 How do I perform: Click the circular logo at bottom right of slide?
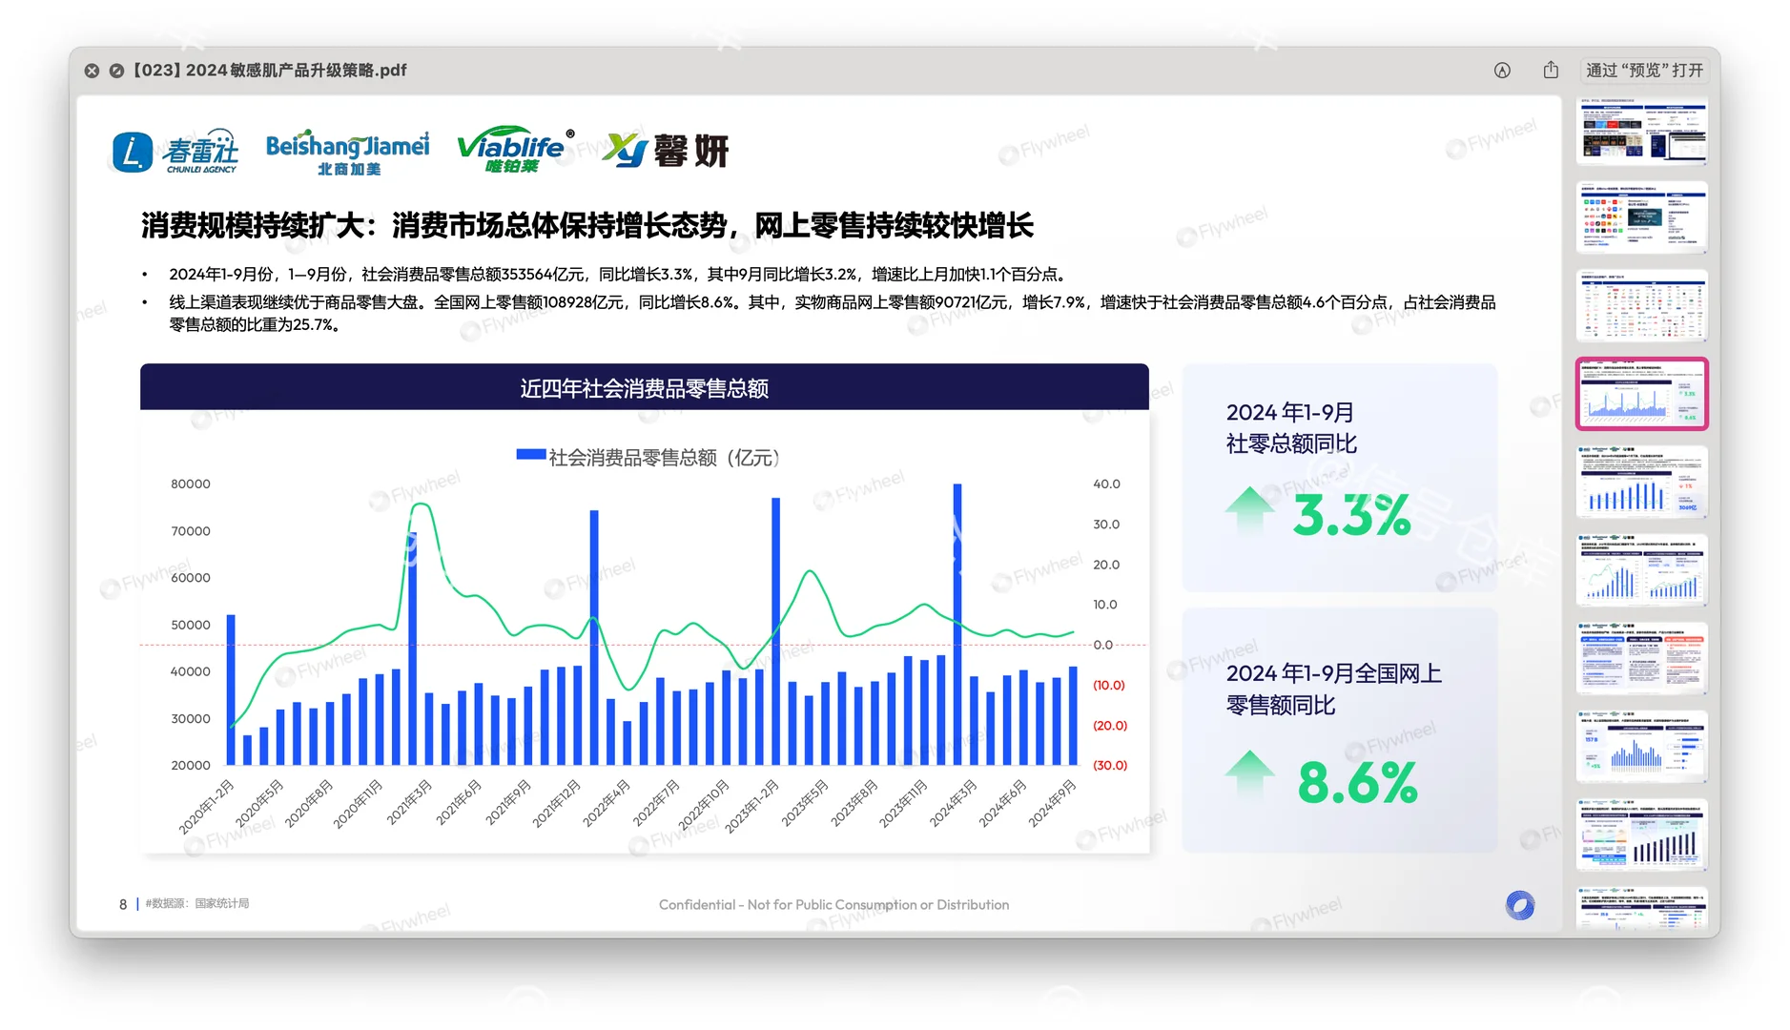pos(1521,903)
